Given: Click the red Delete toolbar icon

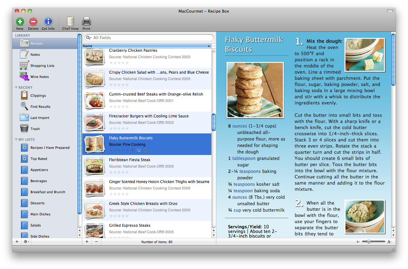Looking at the screenshot, I should [33, 22].
